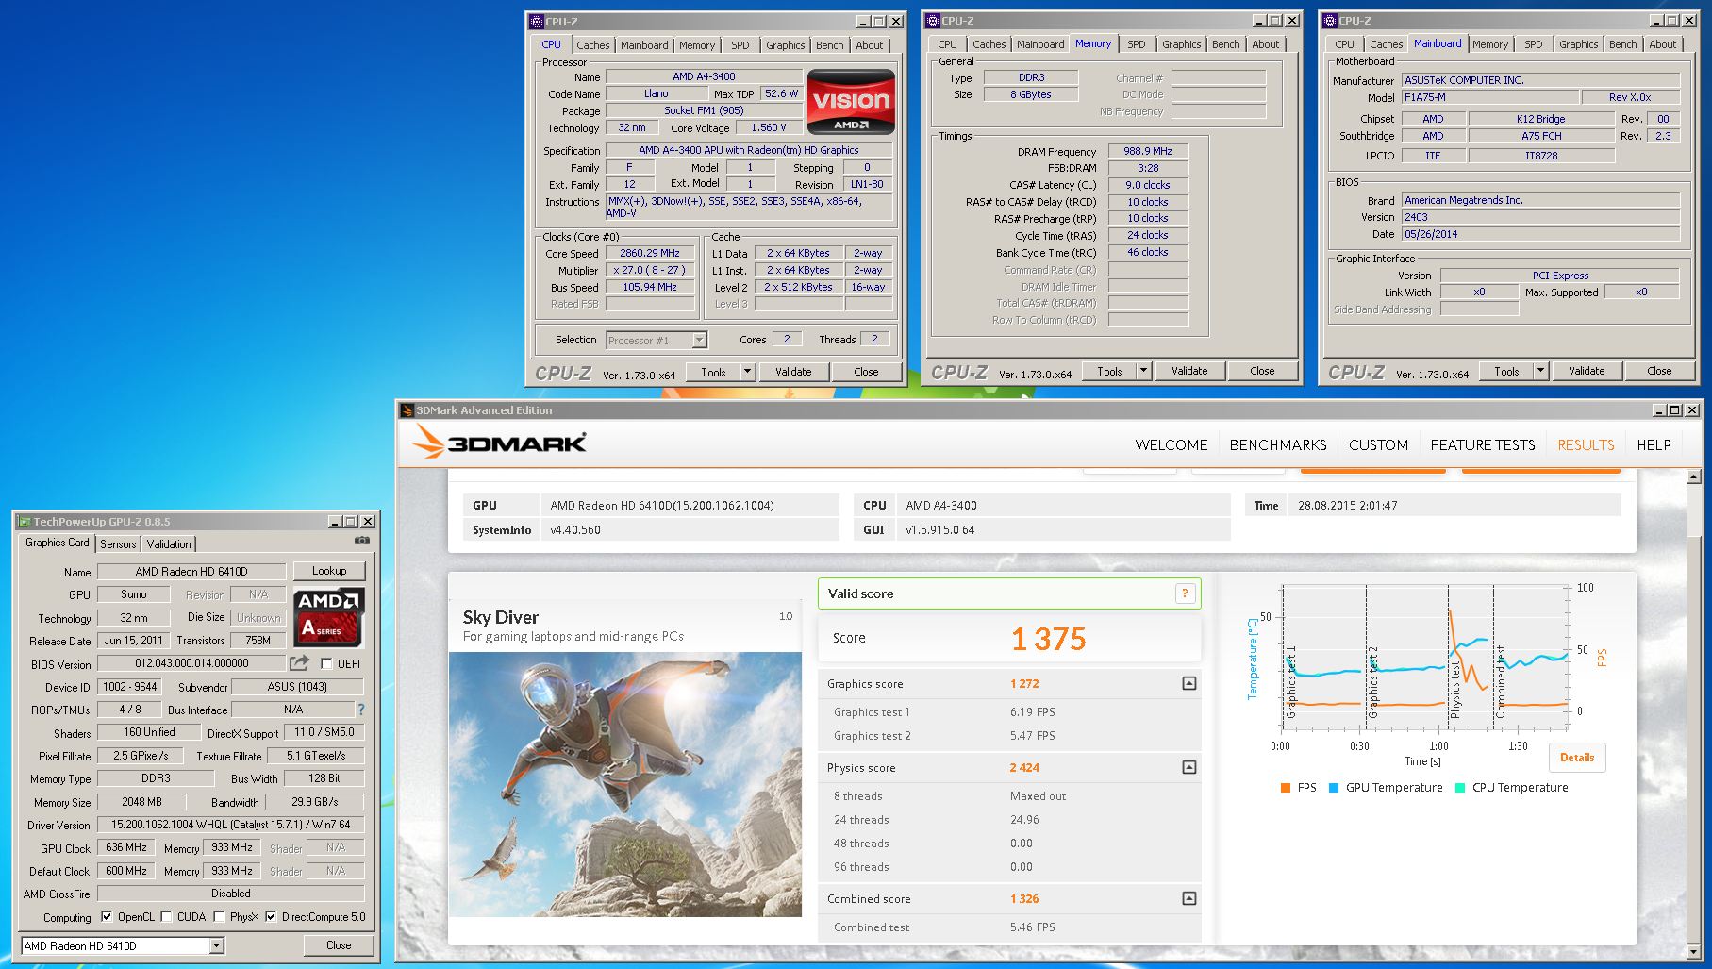Open the Processor #1 selection dropdown

699,341
